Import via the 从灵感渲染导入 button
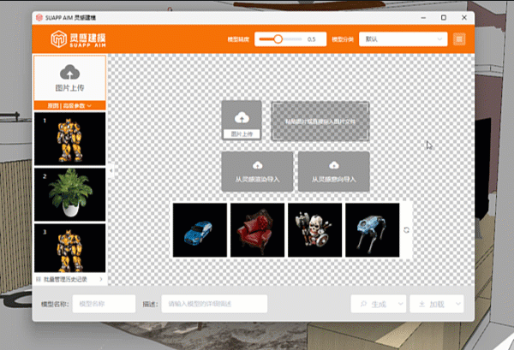514x350 pixels. tap(257, 171)
